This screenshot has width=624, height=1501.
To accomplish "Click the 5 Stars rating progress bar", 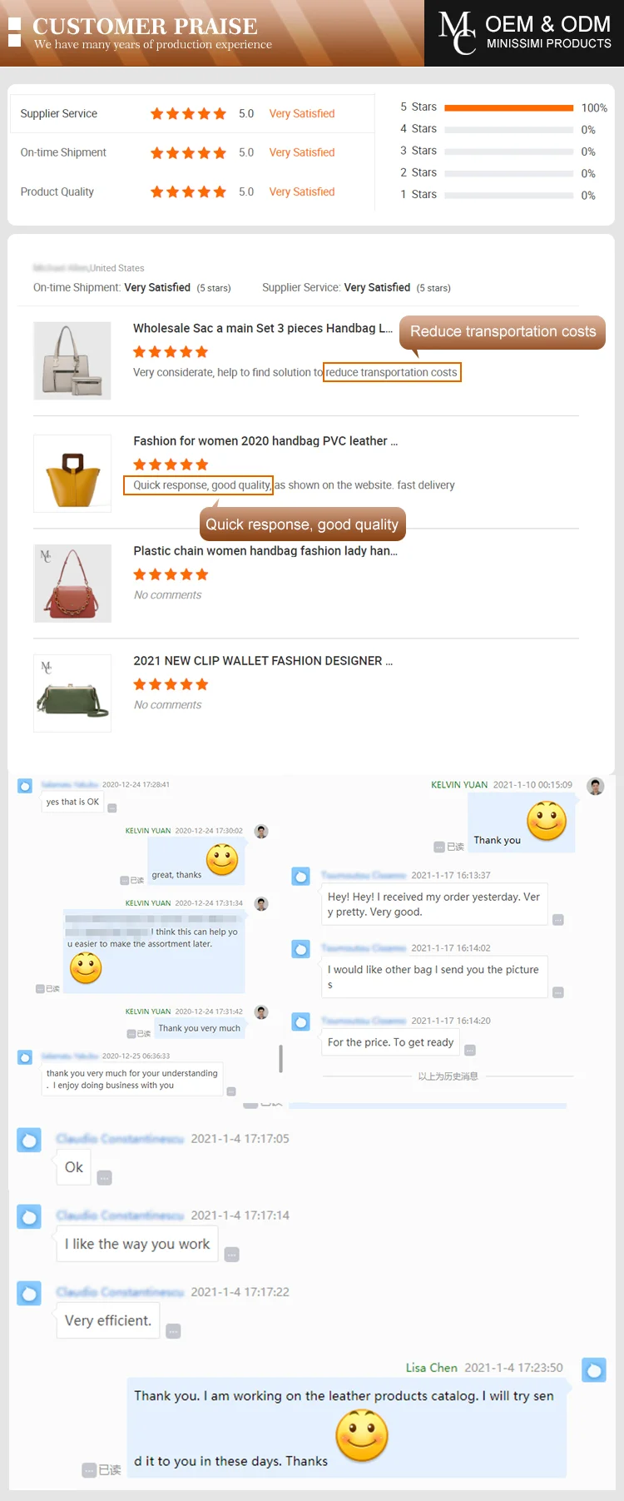I will click(509, 107).
